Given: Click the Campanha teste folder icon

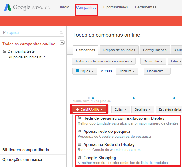Looking at the screenshot, I should pos(4,51).
